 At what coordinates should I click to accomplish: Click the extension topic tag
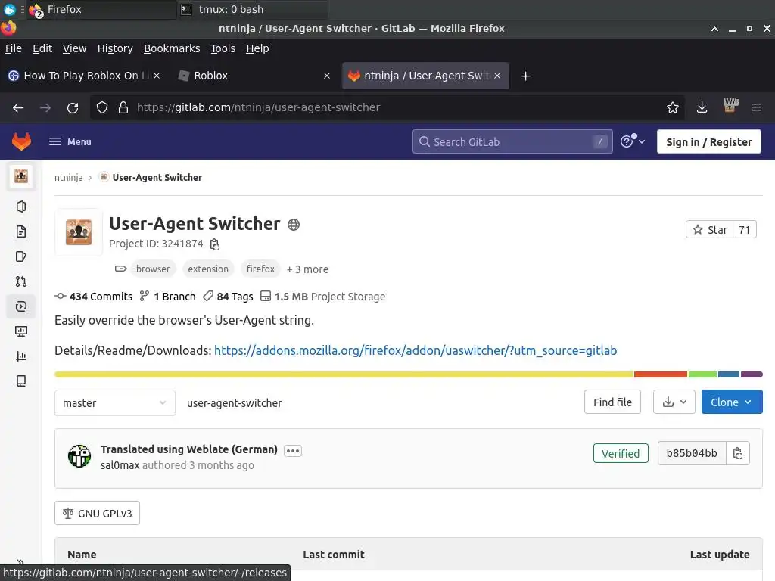click(x=208, y=269)
